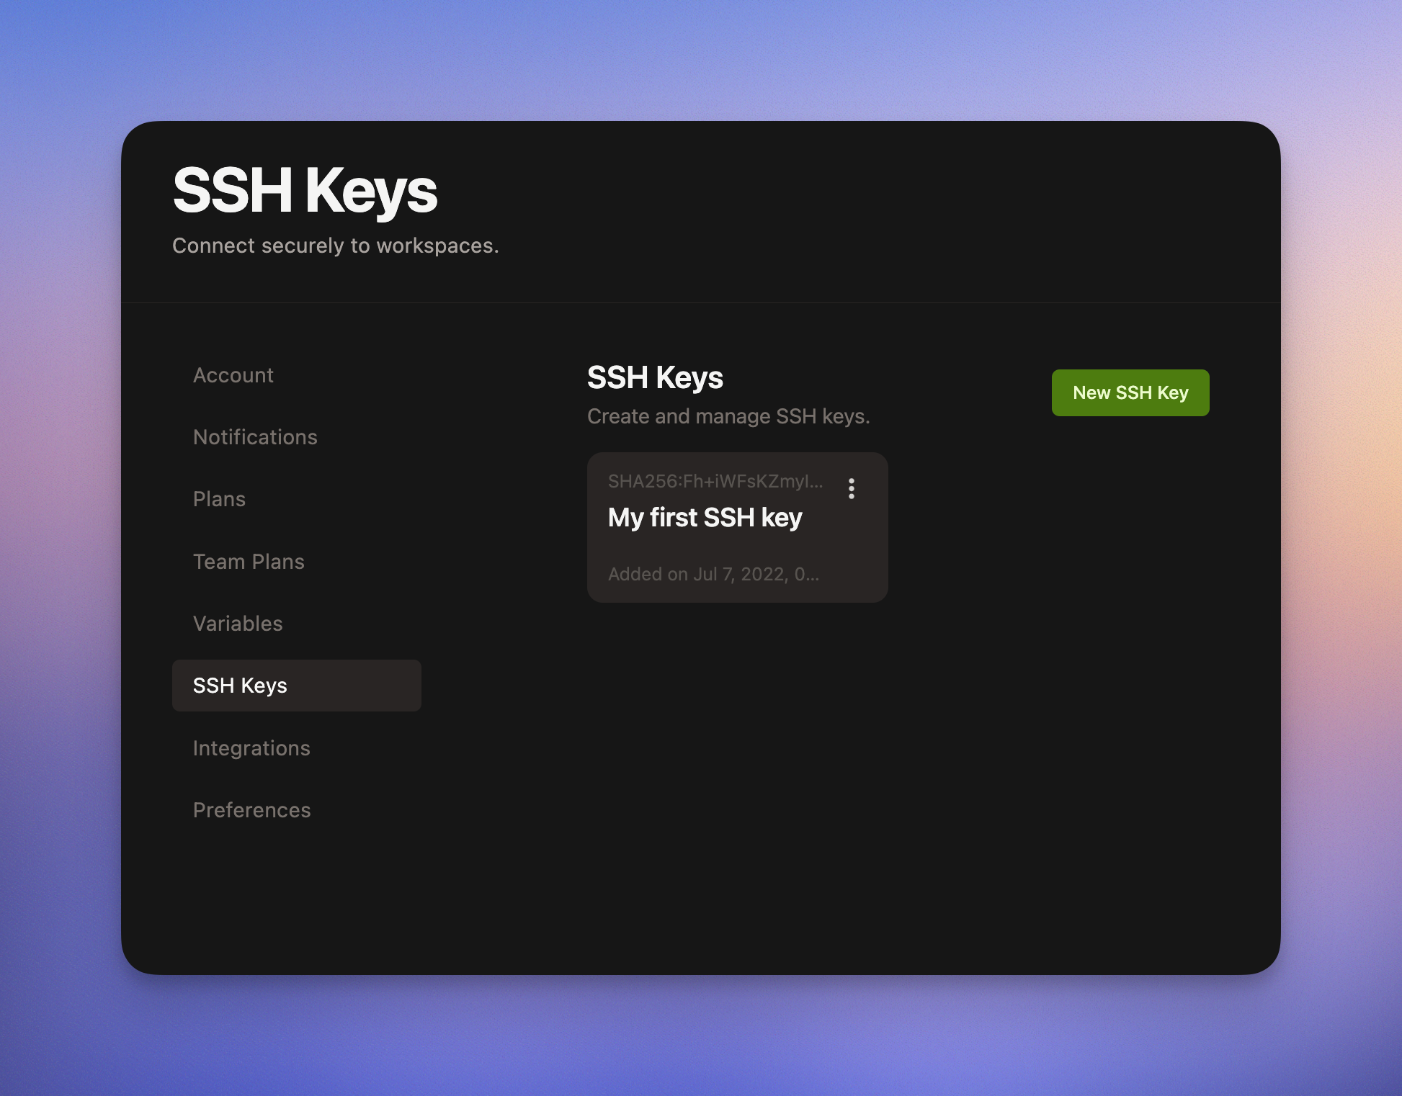Click the SSH Keys section heading
Screen dimensions: 1402x1096
click(x=655, y=377)
